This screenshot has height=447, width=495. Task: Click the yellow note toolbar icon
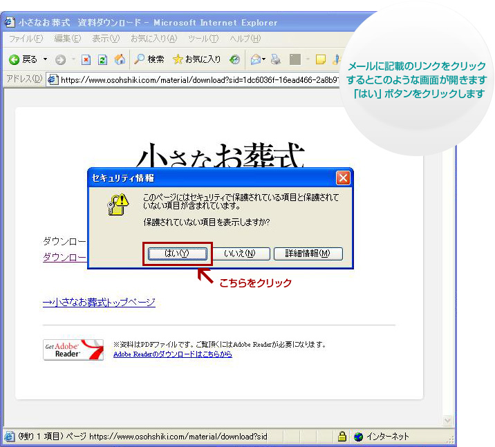320,59
